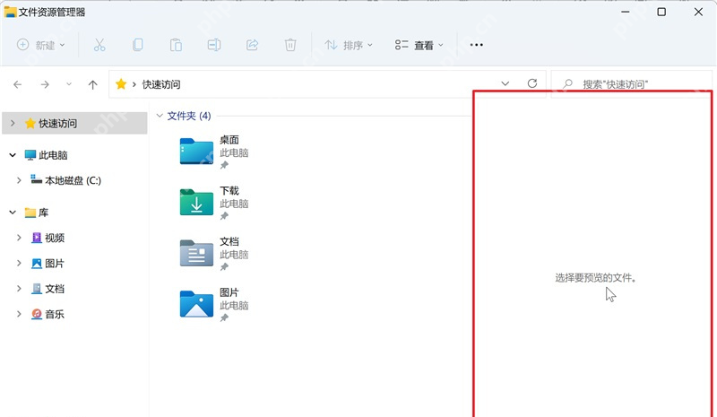The image size is (717, 417).
Task: Maximize the 文件资源管理器 window
Action: pyautogui.click(x=661, y=12)
